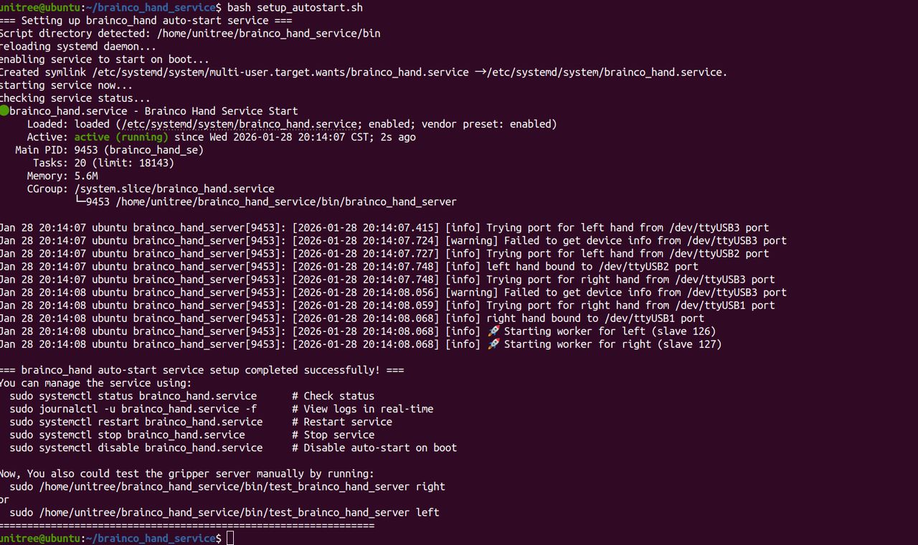Click the 'sudo systemctl disable brainco_hand.service' command
Screen dimensions: 918x545
pyautogui.click(x=136, y=447)
